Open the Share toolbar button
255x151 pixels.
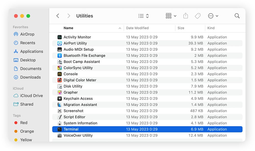coord(186,16)
